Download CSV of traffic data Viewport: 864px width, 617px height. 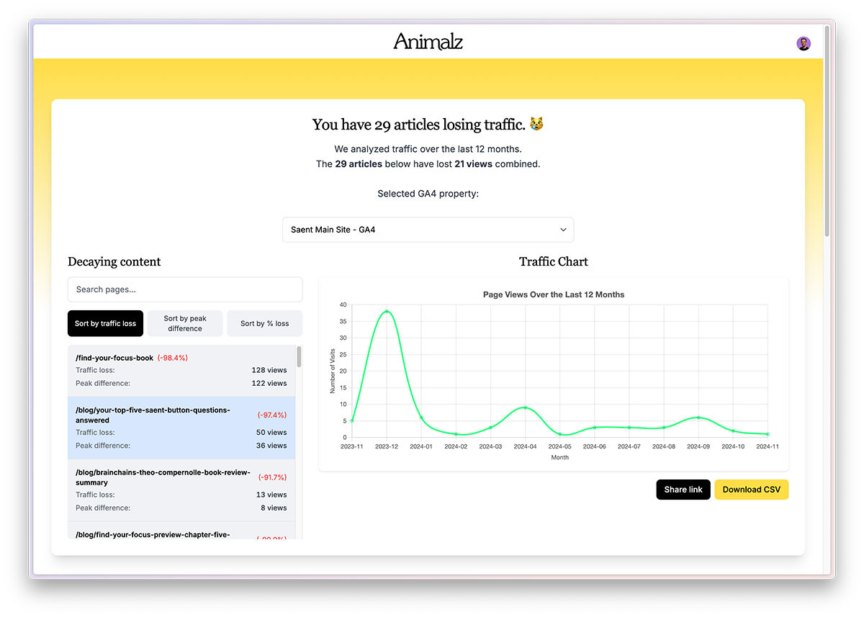click(x=751, y=490)
